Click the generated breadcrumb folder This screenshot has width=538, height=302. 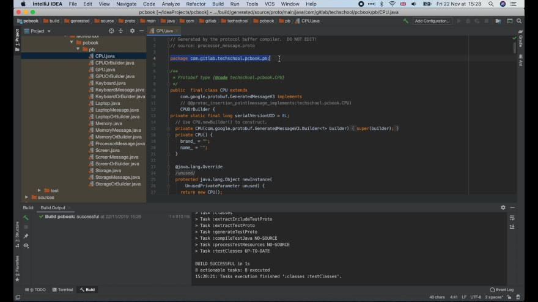[x=77, y=21]
